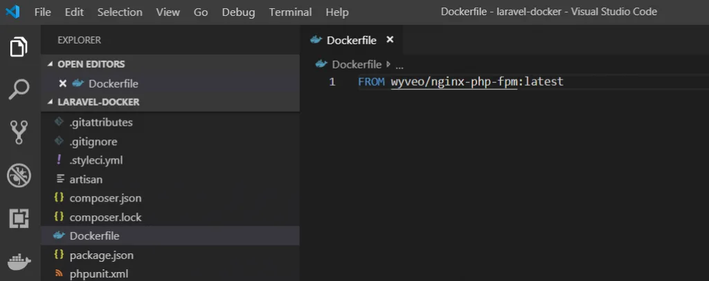This screenshot has height=281, width=709.
Task: Open composer.lock file
Action: [x=170, y=217]
